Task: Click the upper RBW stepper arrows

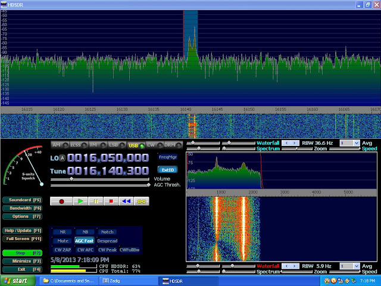Action: [x=290, y=143]
